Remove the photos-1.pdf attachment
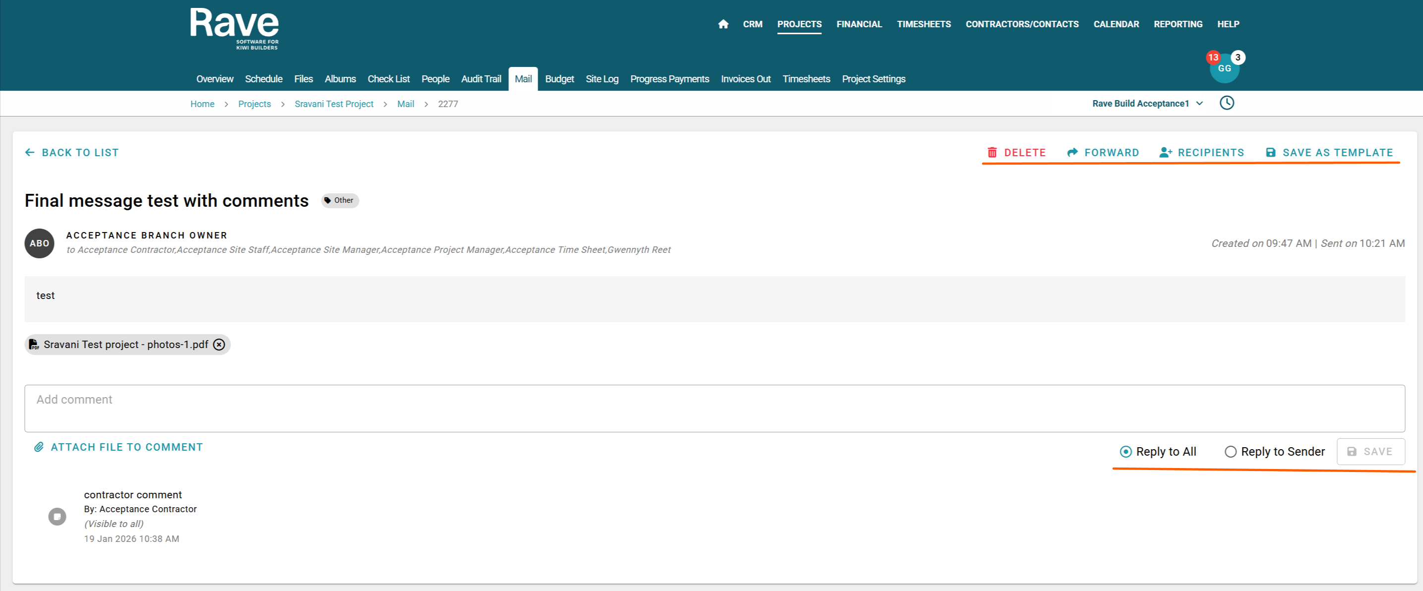The image size is (1423, 591). (219, 345)
